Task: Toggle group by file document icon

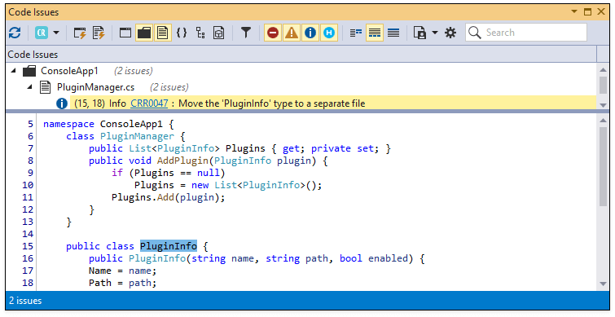Action: tap(162, 33)
